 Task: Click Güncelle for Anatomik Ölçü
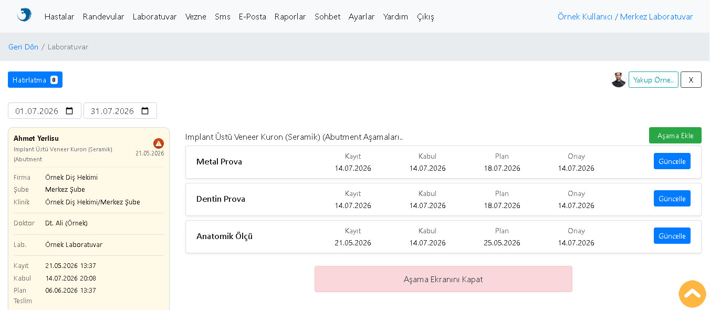pyautogui.click(x=672, y=236)
